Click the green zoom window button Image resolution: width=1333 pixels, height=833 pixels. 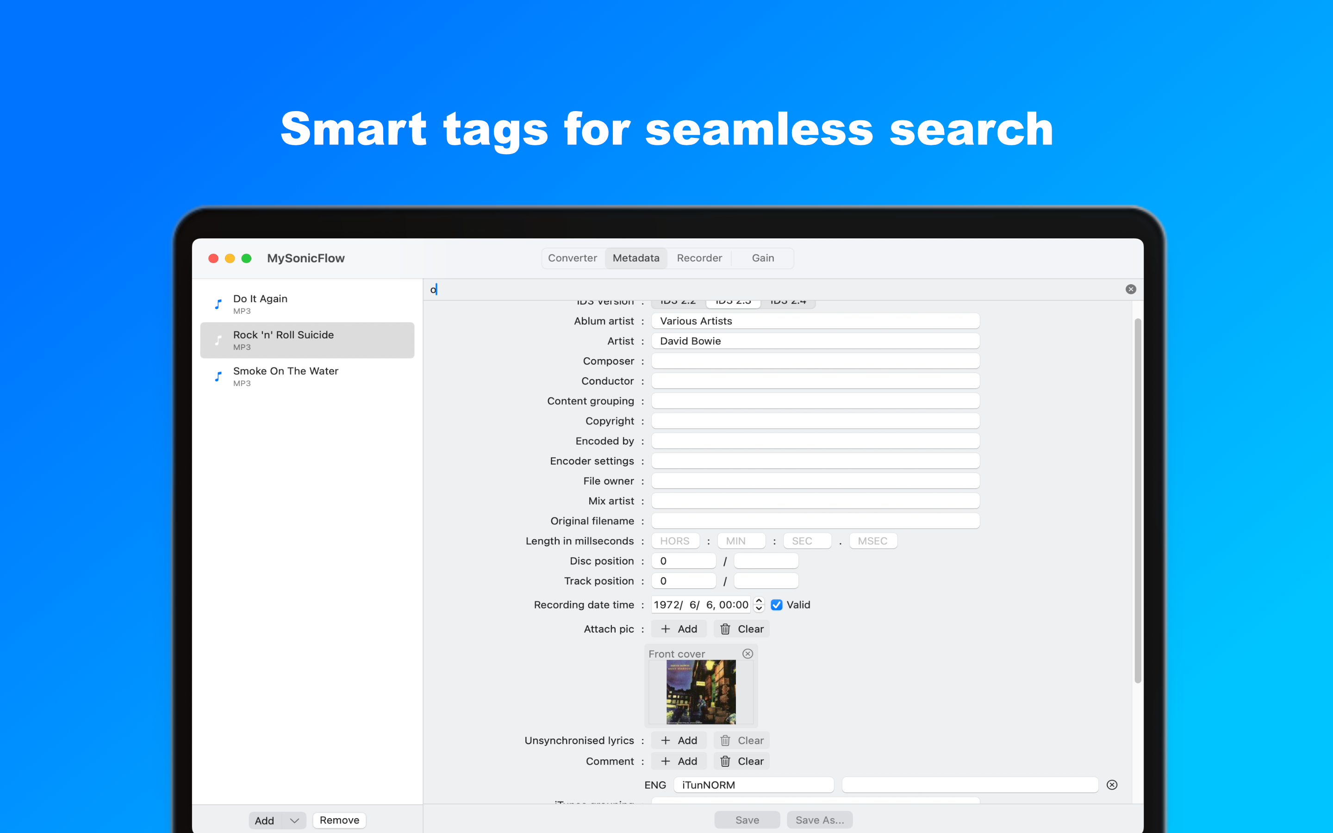[247, 258]
